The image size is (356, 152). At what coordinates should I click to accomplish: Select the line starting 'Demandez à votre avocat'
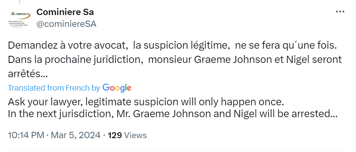pyautogui.click(x=172, y=46)
